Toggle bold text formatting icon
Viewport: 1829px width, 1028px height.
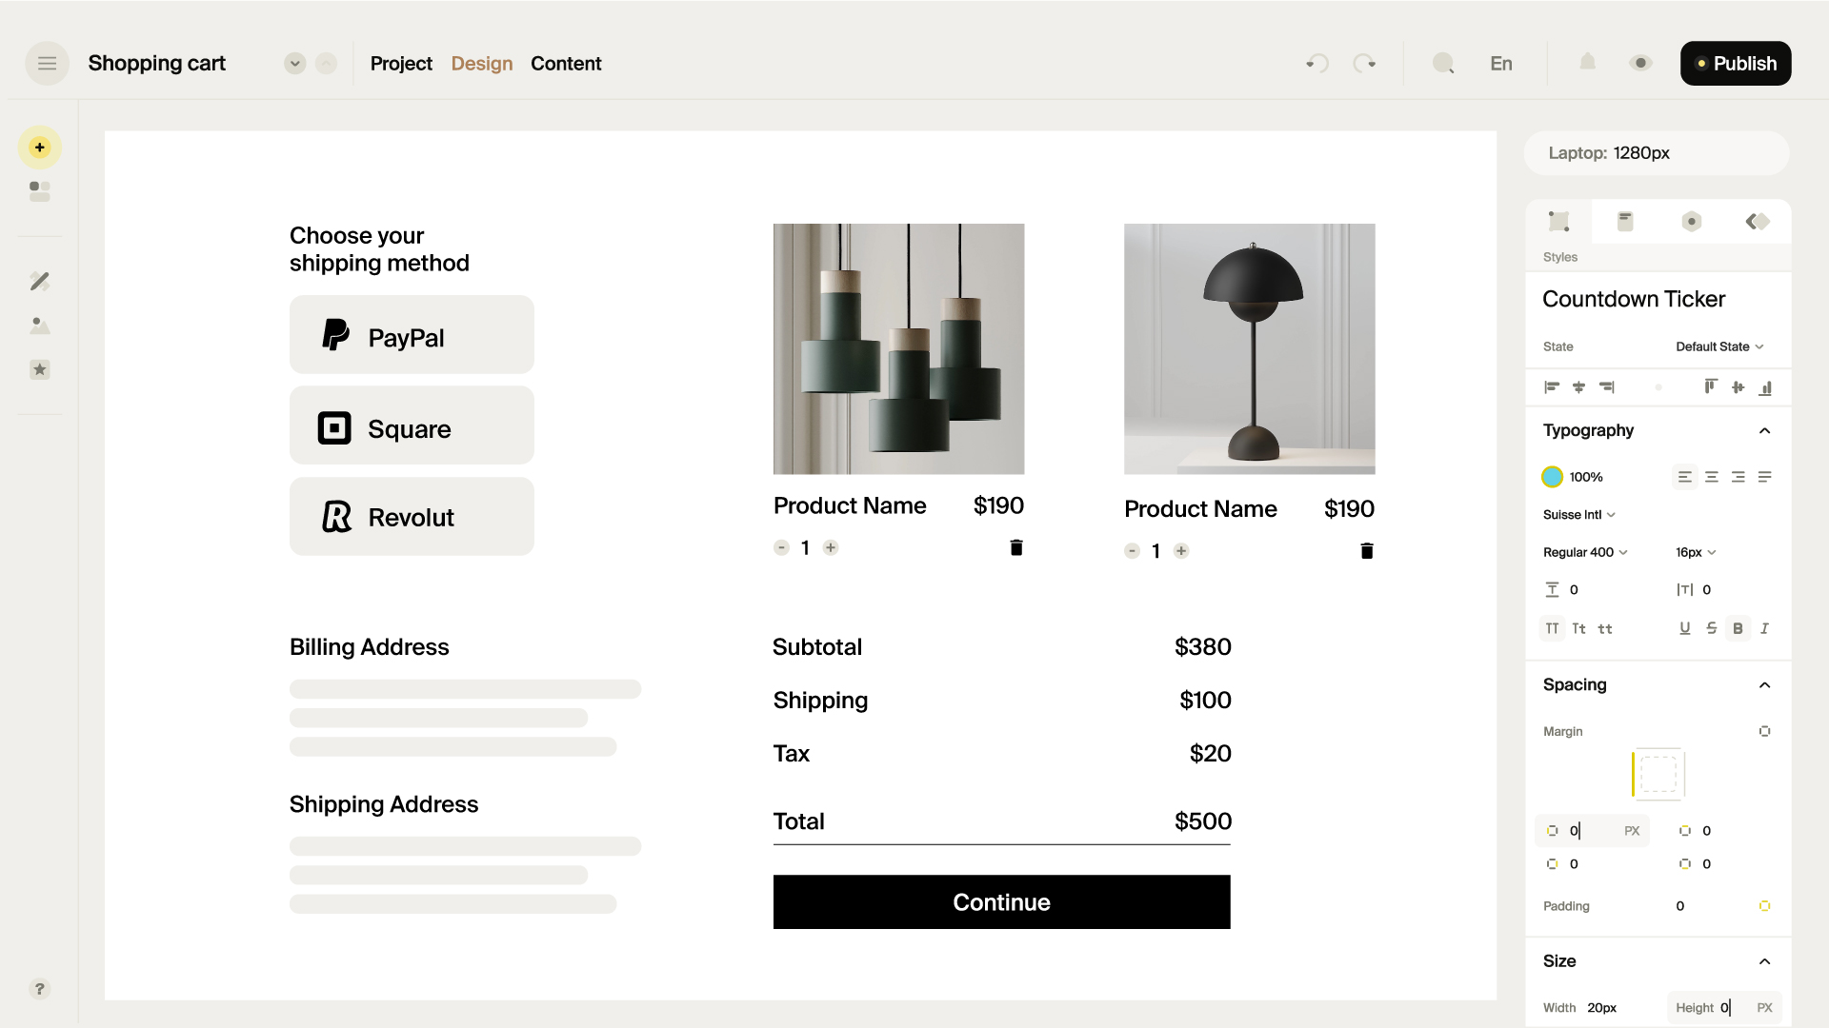tap(1739, 629)
